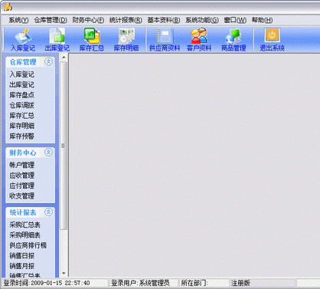Screen dimensions: 320x289
Task: Open 基本资料(B) menu
Action: pyautogui.click(x=164, y=20)
